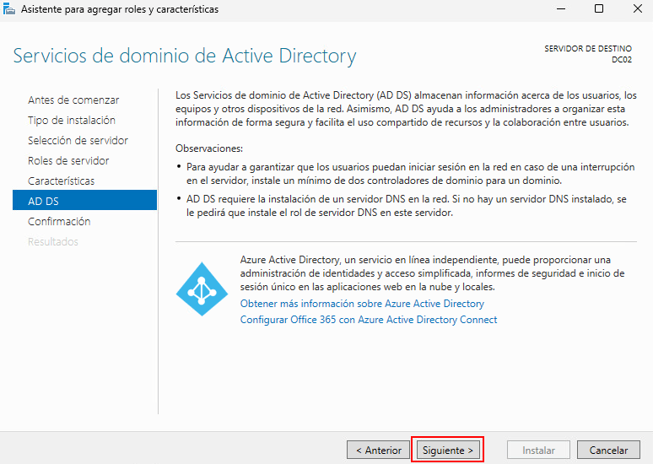
Task: Open the Obtener más información Azure AD link
Action: [x=362, y=303]
